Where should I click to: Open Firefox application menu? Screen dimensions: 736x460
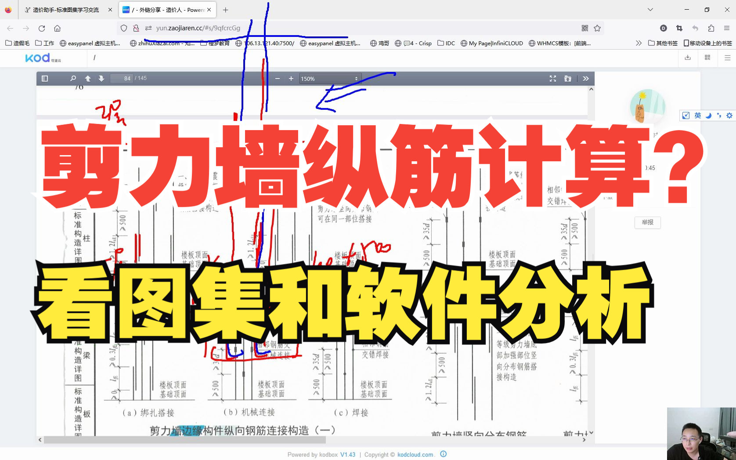point(727,28)
